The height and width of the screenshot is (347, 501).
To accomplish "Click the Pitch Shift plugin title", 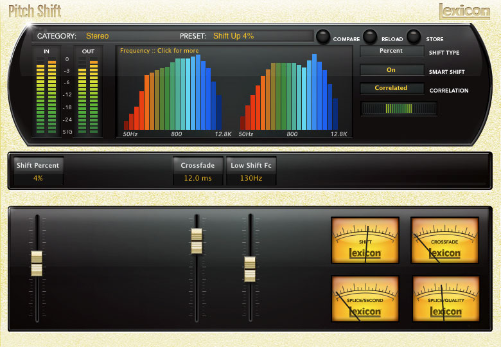I will coord(35,11).
